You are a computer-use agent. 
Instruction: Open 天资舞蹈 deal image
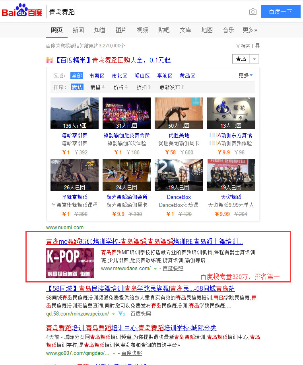click(x=231, y=175)
